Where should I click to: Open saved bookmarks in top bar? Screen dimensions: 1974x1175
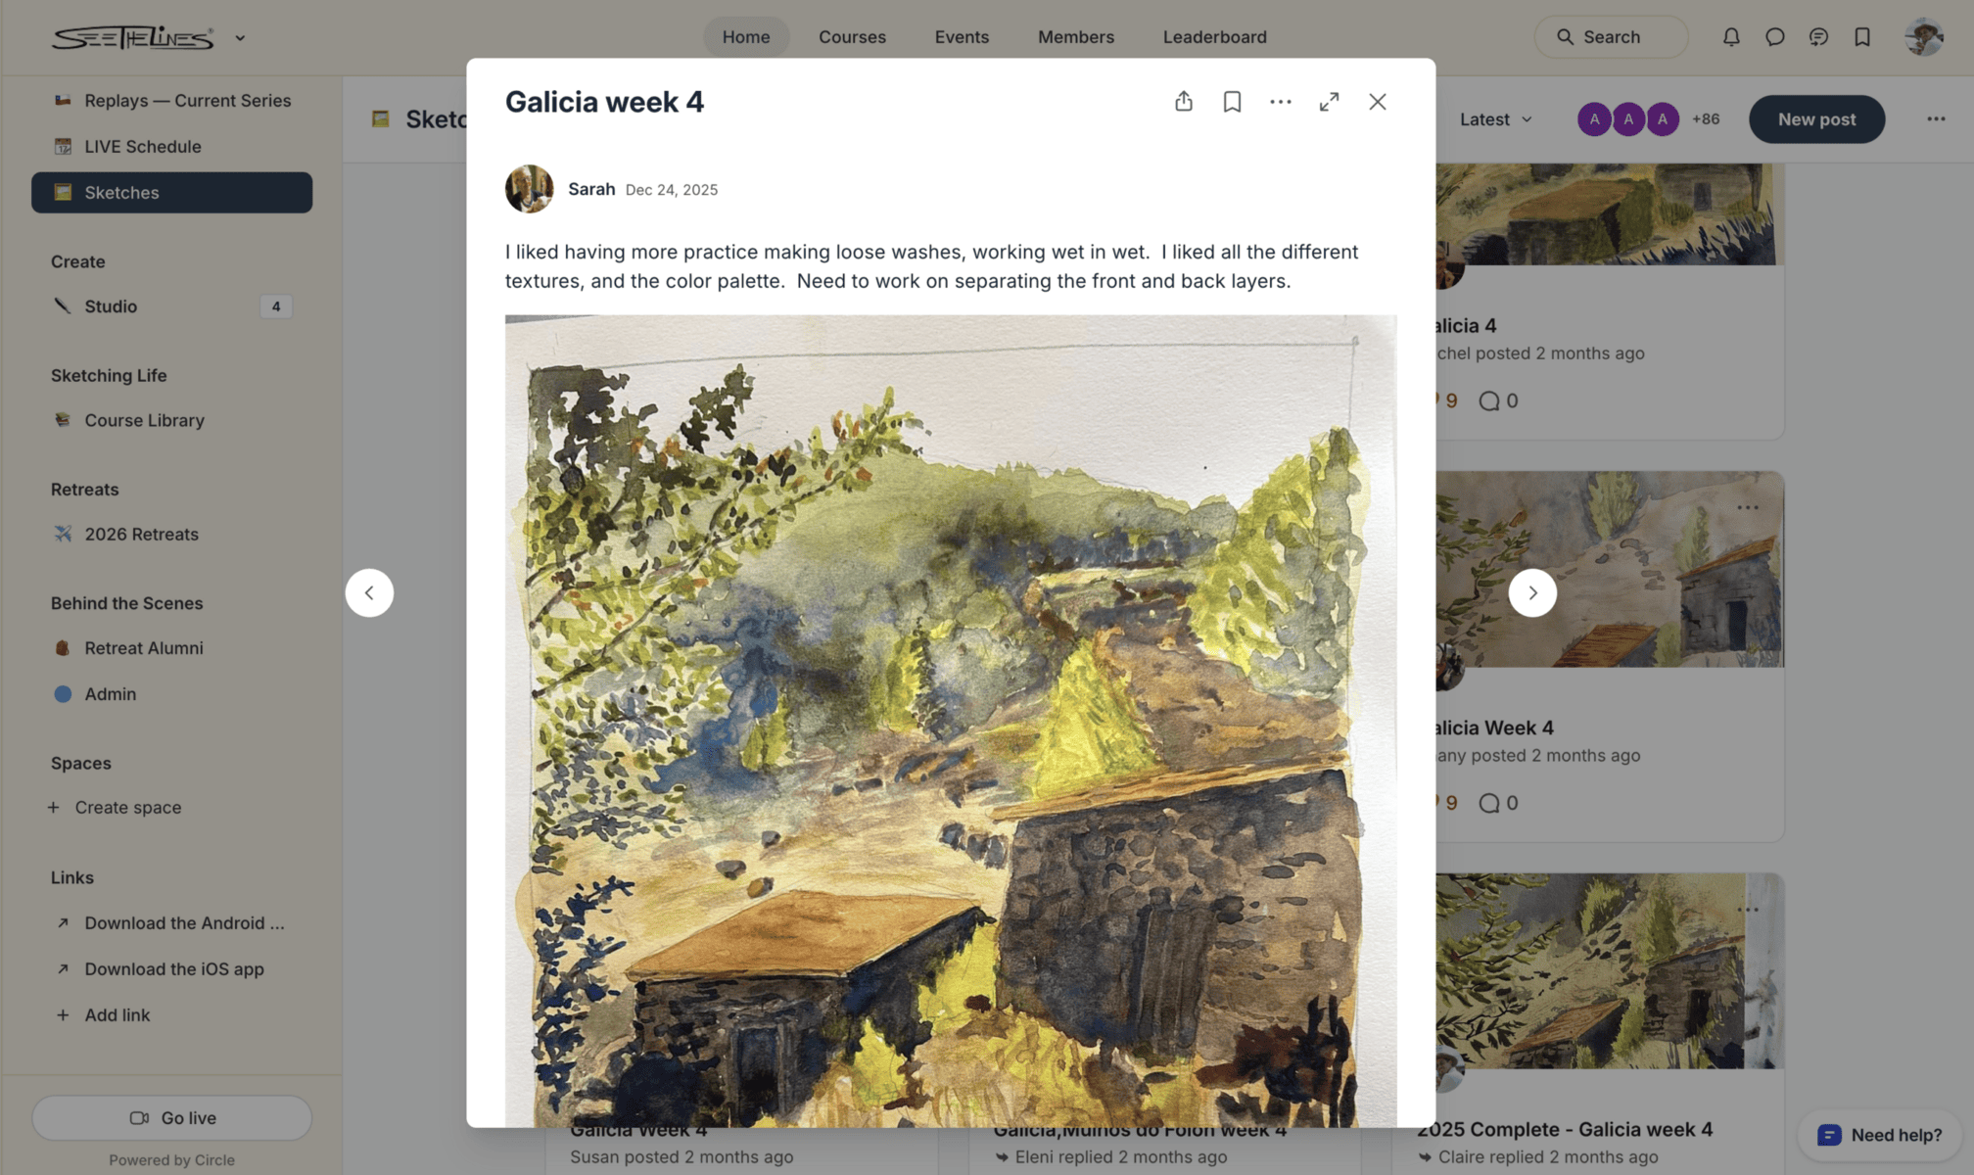[x=1862, y=37]
